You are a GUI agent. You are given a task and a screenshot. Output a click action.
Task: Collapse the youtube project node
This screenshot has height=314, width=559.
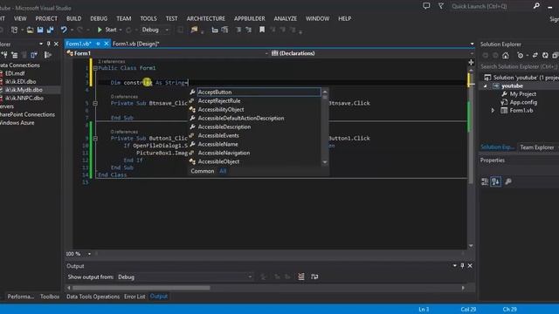pyautogui.click(x=486, y=86)
